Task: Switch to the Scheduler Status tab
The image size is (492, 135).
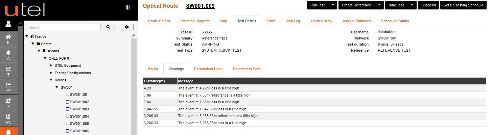Action: [395, 21]
